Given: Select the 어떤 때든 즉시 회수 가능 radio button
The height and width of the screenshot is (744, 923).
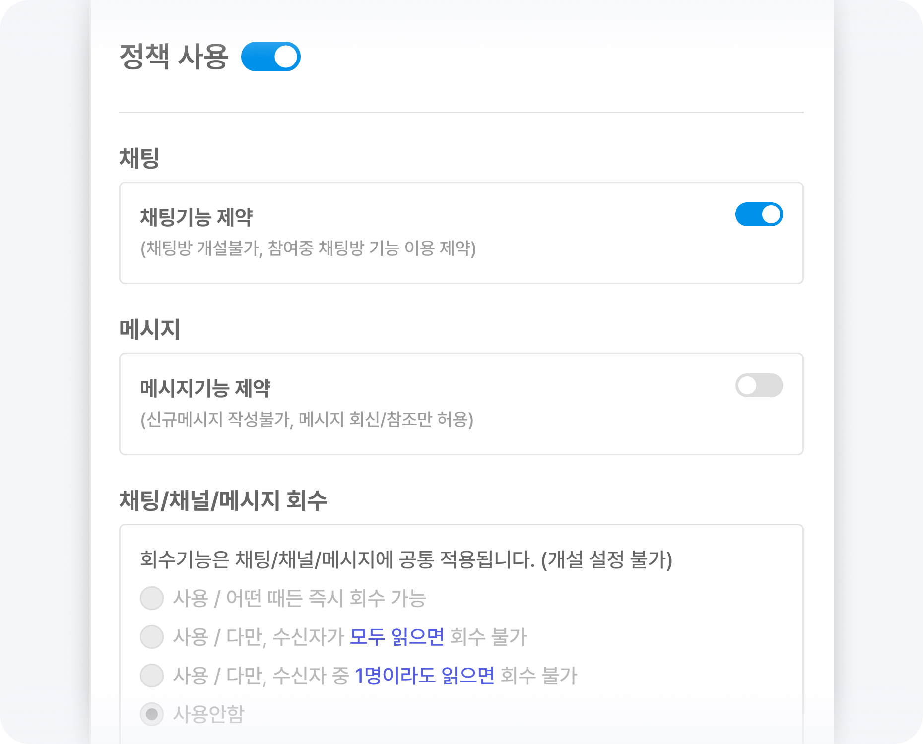Looking at the screenshot, I should (x=152, y=598).
